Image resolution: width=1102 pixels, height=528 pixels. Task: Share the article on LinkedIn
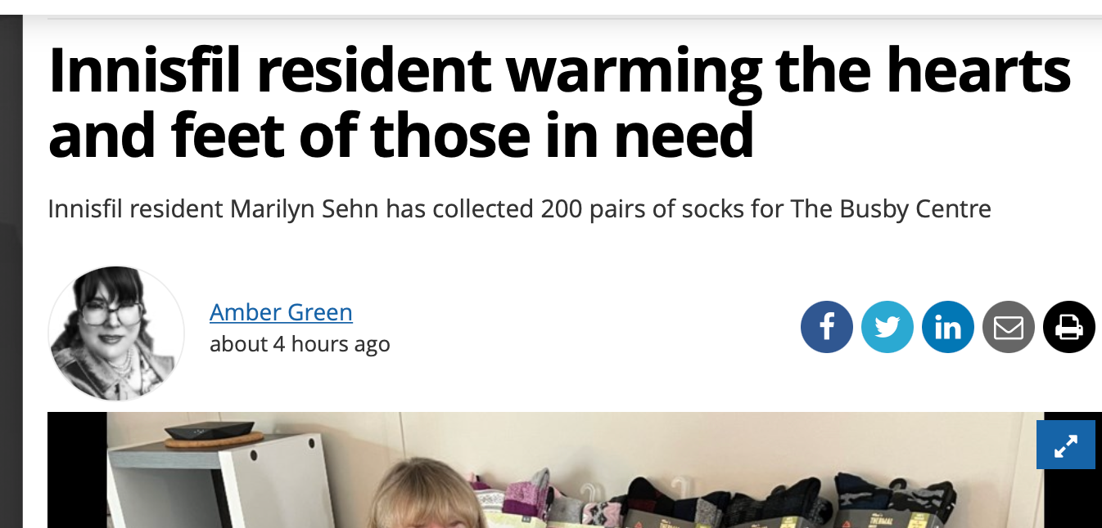[947, 327]
